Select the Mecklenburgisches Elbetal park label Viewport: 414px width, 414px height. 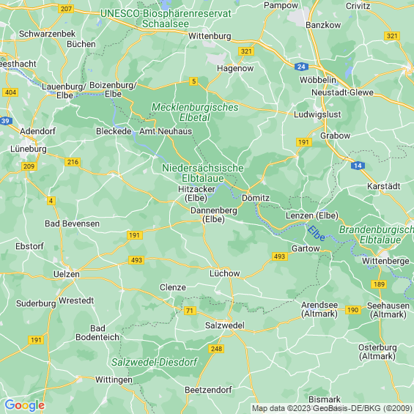pos(195,112)
